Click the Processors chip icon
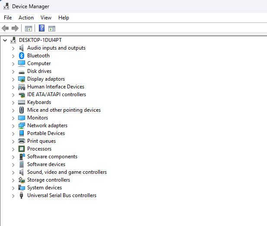Image resolution: width=267 pixels, height=226 pixels. click(22, 149)
